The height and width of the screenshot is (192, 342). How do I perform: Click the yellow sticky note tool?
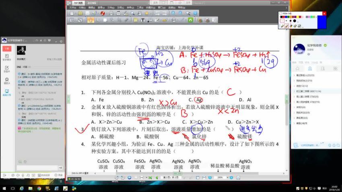(136, 20)
